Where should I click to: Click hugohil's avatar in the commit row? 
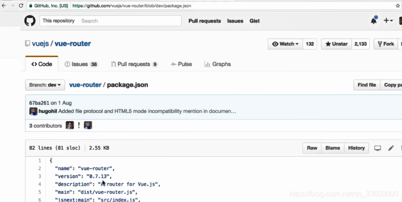pyautogui.click(x=33, y=111)
